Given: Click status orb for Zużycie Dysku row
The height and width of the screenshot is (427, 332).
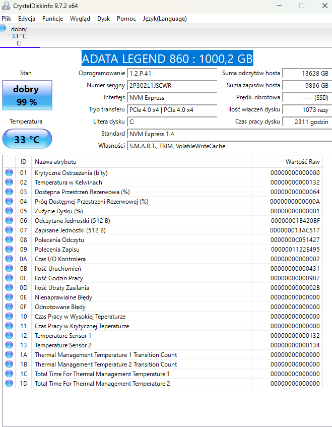Looking at the screenshot, I should (9, 211).
